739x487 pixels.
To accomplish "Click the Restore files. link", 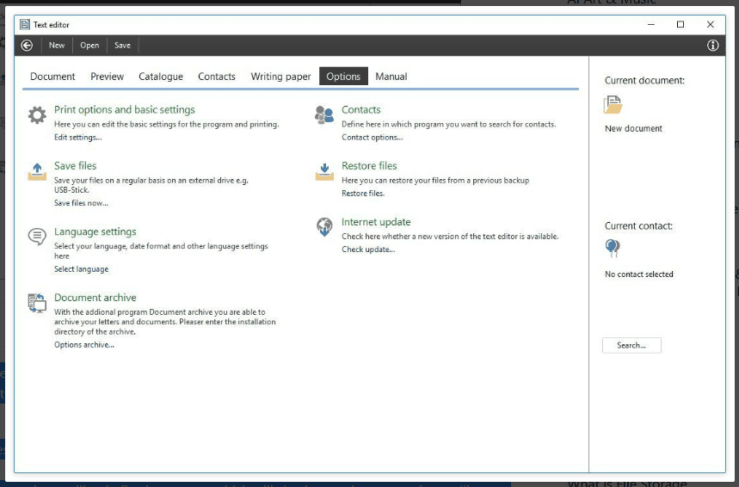I will tap(363, 194).
